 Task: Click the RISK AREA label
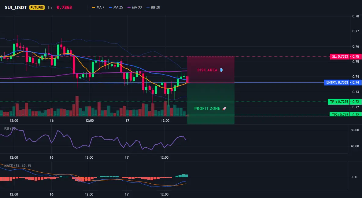tap(207, 70)
